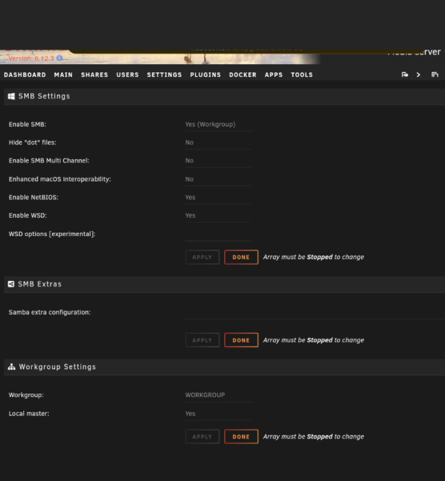Click Apply in SMB Extras section

202,340
